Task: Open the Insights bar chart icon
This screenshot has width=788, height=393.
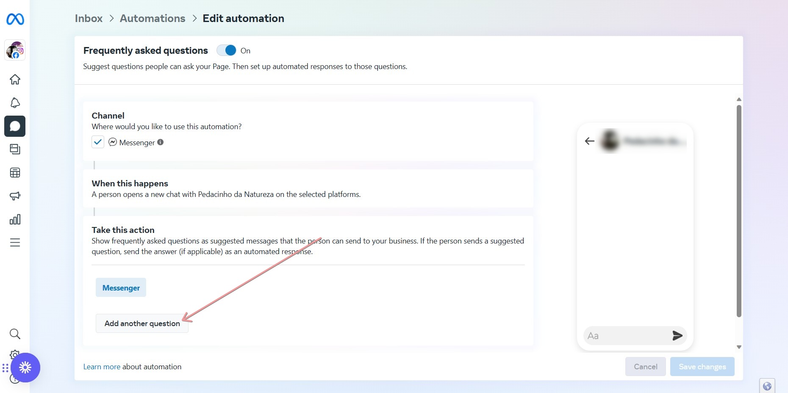Action: [15, 219]
